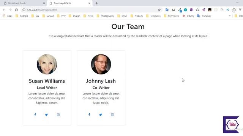Click the pen extension icon with badge
Screen dimensions: 243x136
(180, 10)
